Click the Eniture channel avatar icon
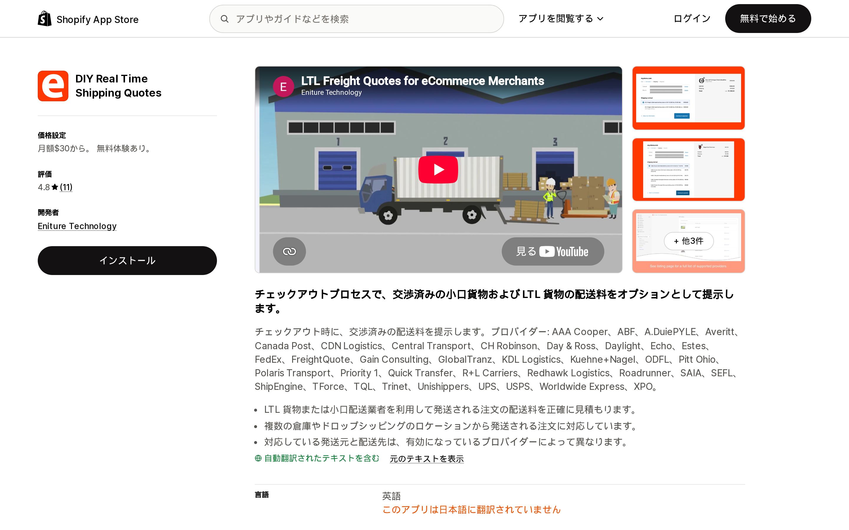The height and width of the screenshot is (530, 849). point(284,86)
